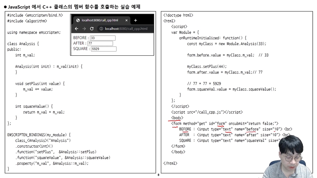Click the 'var Module = {' line
This screenshot has width=317, height=178.
click(185, 32)
